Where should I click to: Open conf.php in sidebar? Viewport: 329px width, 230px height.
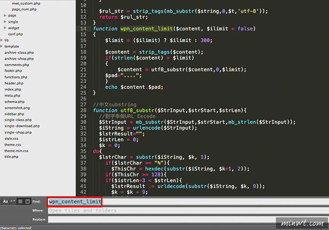point(16,34)
